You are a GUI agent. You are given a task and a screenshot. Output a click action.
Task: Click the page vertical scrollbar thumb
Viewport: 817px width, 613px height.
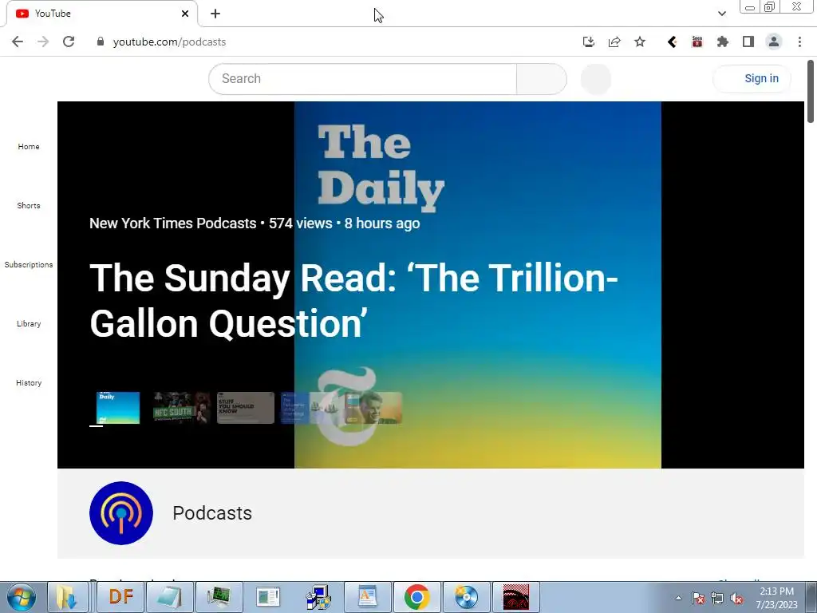point(811,92)
